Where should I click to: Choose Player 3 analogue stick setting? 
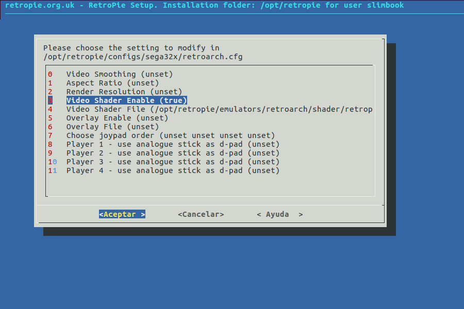point(173,162)
